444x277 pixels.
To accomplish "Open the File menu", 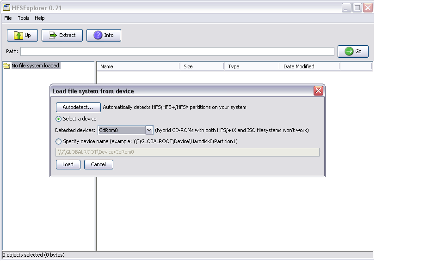I will point(8,18).
